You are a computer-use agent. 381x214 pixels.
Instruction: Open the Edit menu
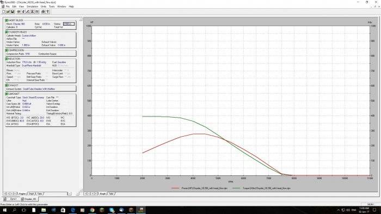[x=14, y=7]
